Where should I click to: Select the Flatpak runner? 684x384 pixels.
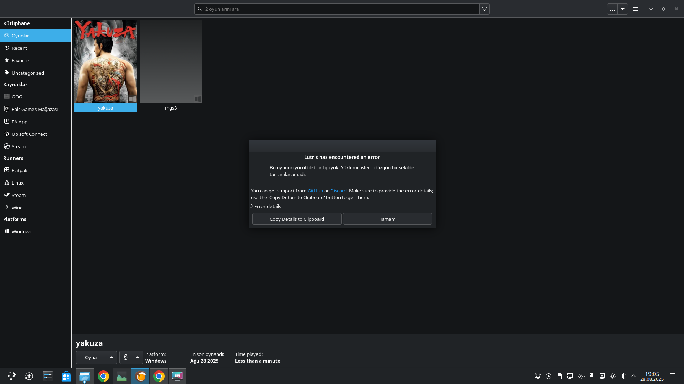(x=36, y=170)
